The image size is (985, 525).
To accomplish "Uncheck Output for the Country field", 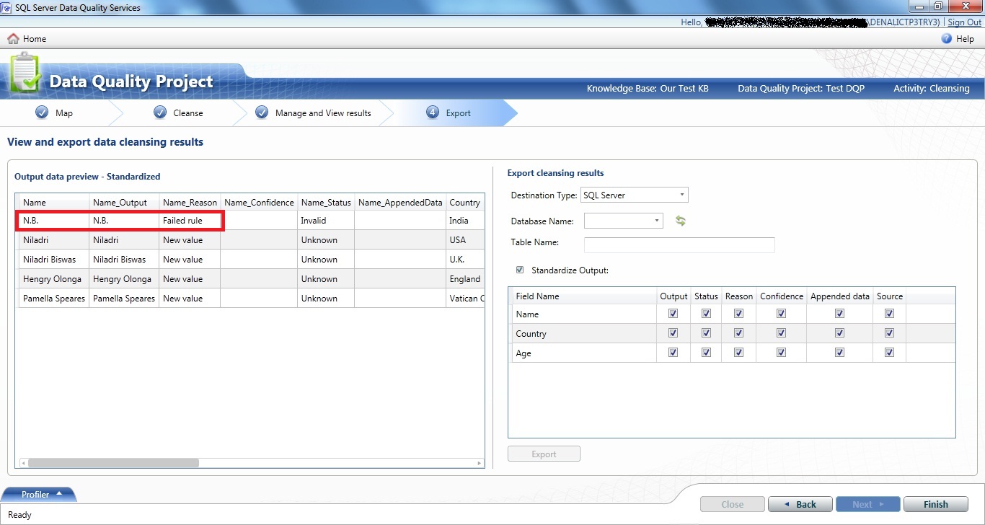I will pyautogui.click(x=673, y=333).
